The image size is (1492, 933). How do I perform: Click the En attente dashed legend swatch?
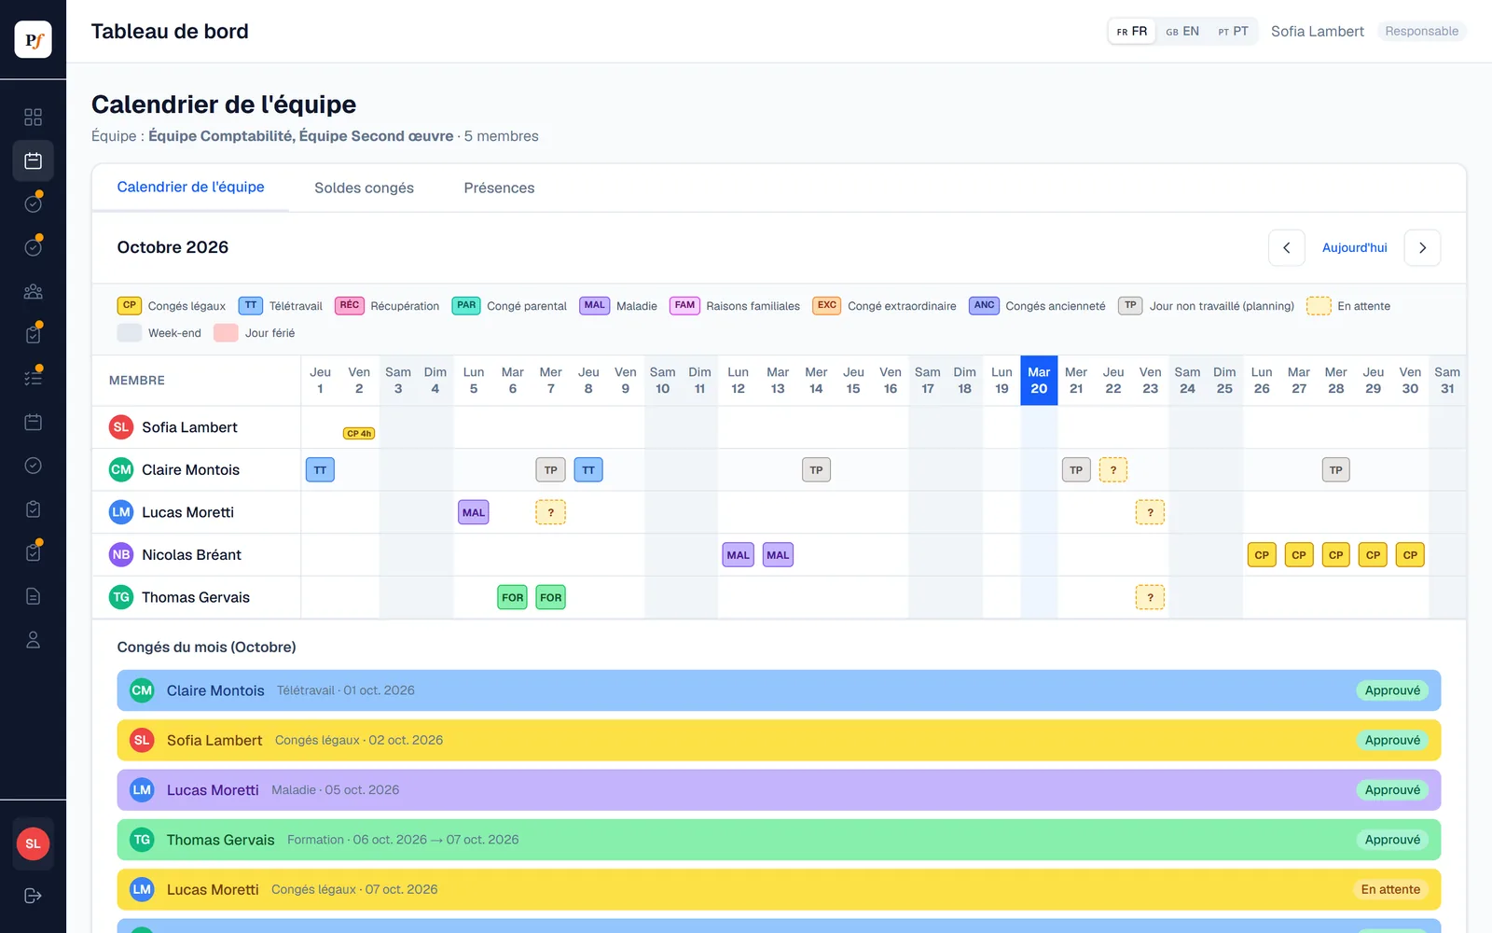pyautogui.click(x=1319, y=306)
